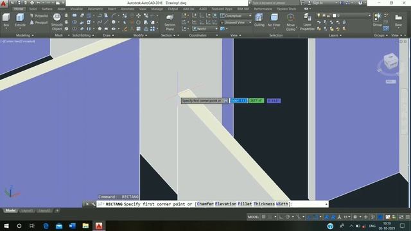
Task: Open the Annotate ribbon tab
Action: (x=127, y=9)
